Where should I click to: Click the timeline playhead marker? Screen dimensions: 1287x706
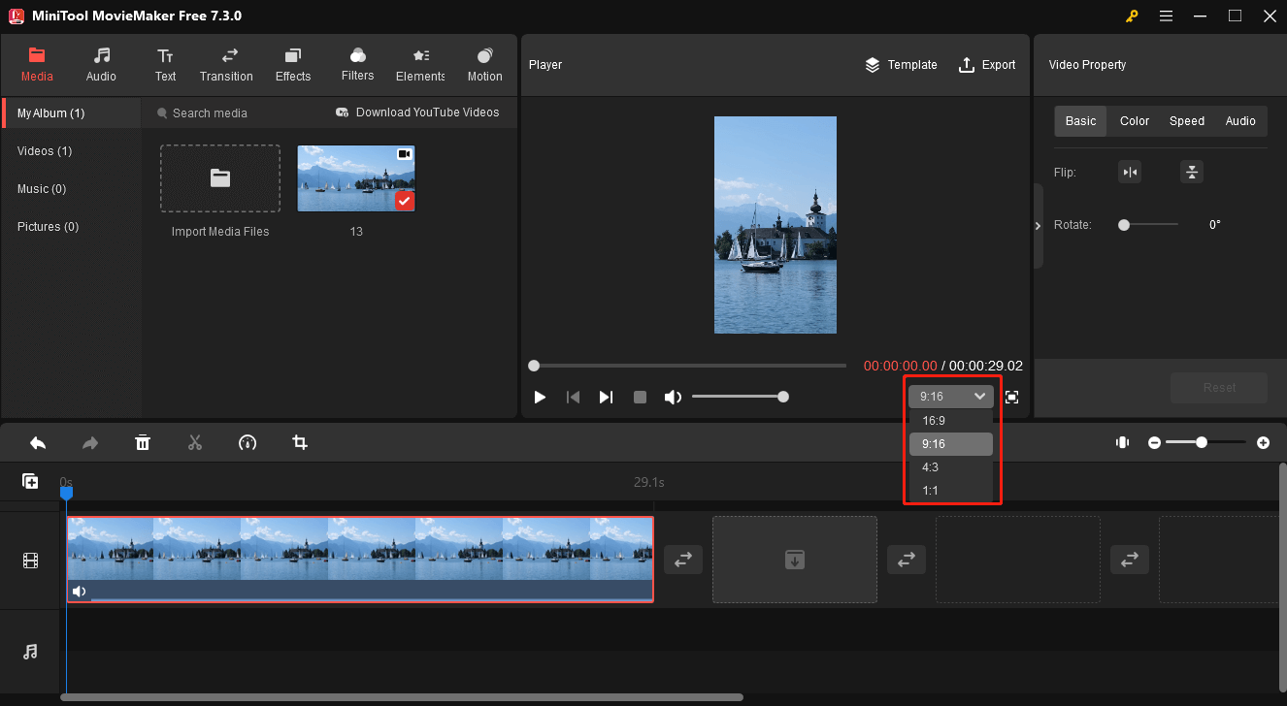click(66, 493)
